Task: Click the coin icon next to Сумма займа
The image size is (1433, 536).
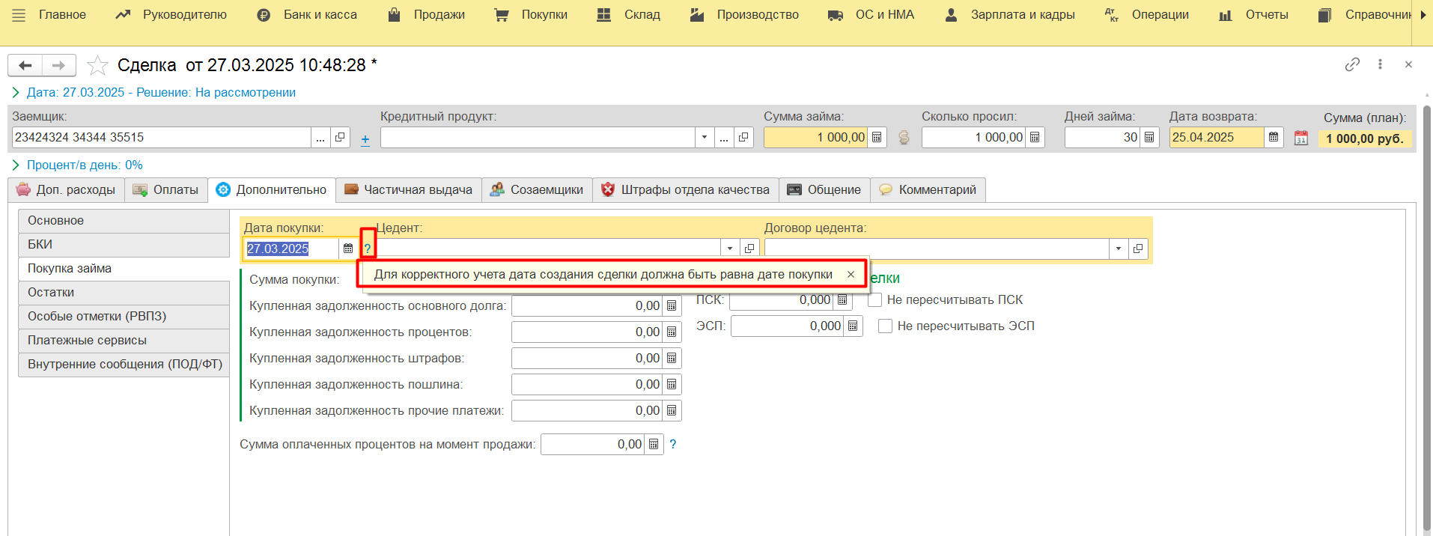Action: (904, 138)
